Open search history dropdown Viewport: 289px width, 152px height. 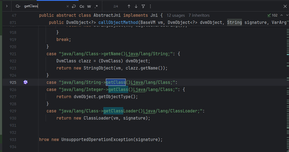point(18,6)
